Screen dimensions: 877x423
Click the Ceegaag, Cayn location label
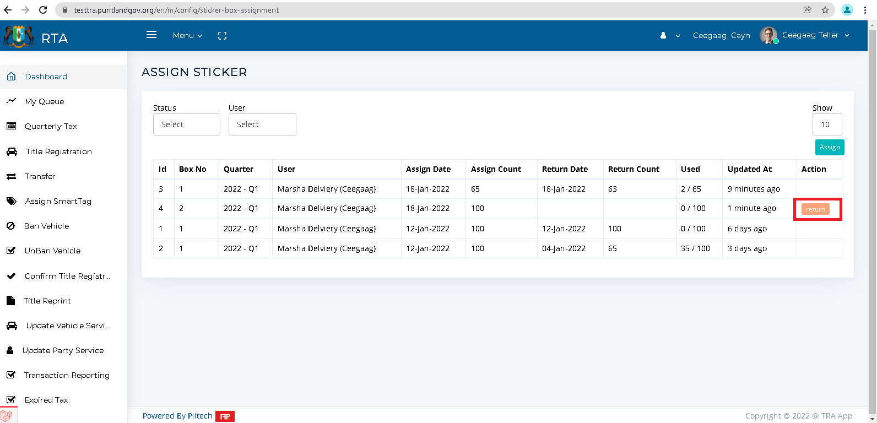(721, 35)
